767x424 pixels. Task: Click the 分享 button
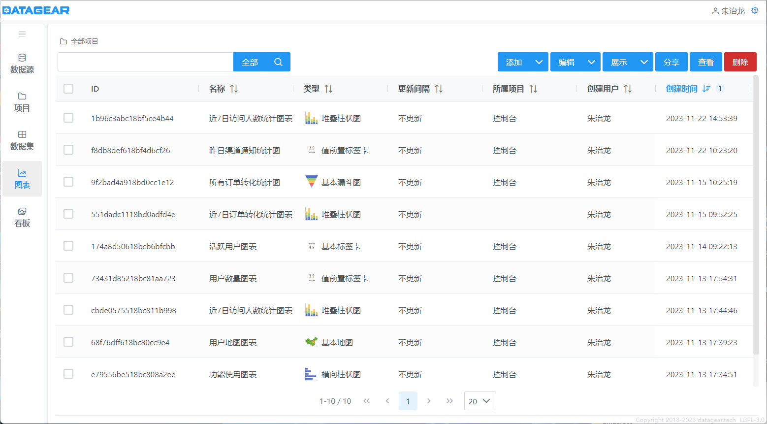(x=671, y=62)
